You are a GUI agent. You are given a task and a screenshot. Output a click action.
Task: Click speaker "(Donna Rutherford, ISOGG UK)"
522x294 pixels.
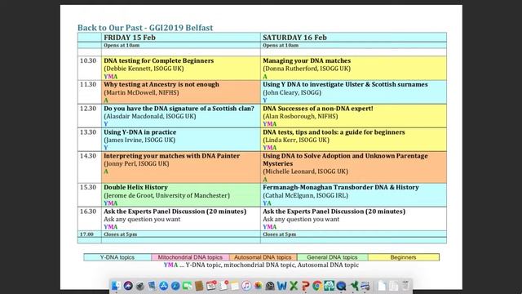pyautogui.click(x=307, y=69)
